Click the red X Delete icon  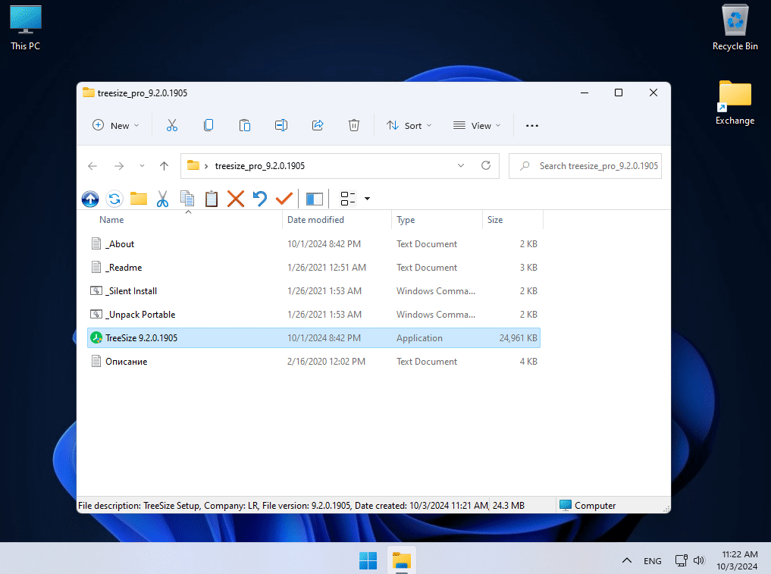(x=236, y=199)
